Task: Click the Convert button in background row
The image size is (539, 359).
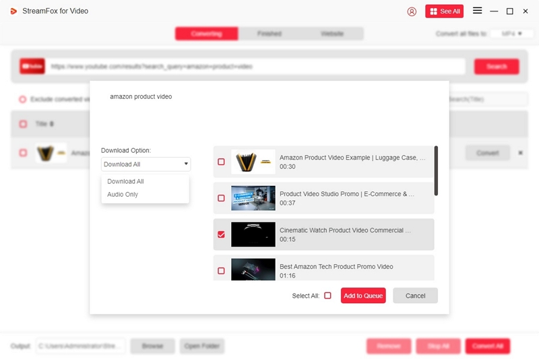Action: (487, 153)
